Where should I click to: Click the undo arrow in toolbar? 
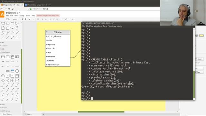(30, 19)
